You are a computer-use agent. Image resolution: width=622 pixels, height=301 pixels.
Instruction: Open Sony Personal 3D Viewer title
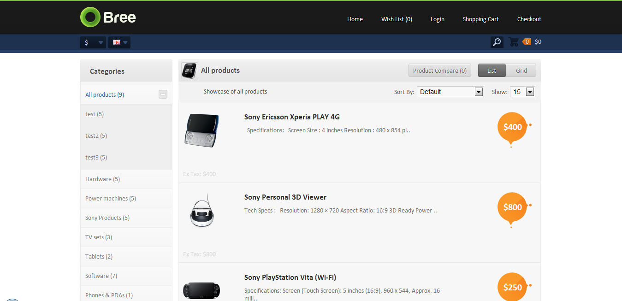(x=285, y=197)
